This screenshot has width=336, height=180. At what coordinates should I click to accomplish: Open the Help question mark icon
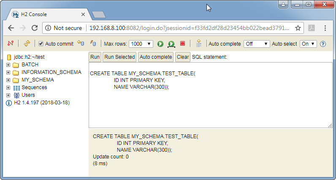pyautogui.click(x=323, y=44)
